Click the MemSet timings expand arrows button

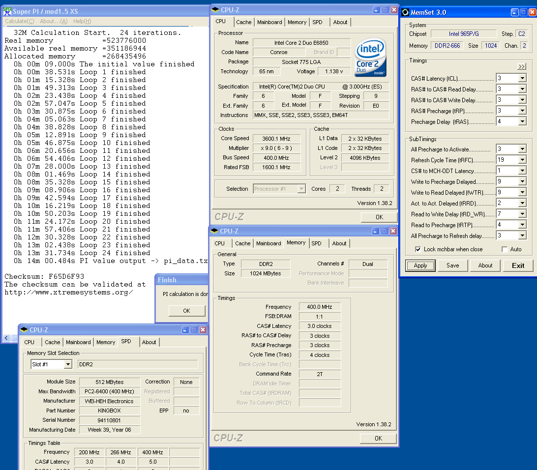pyautogui.click(x=522, y=66)
